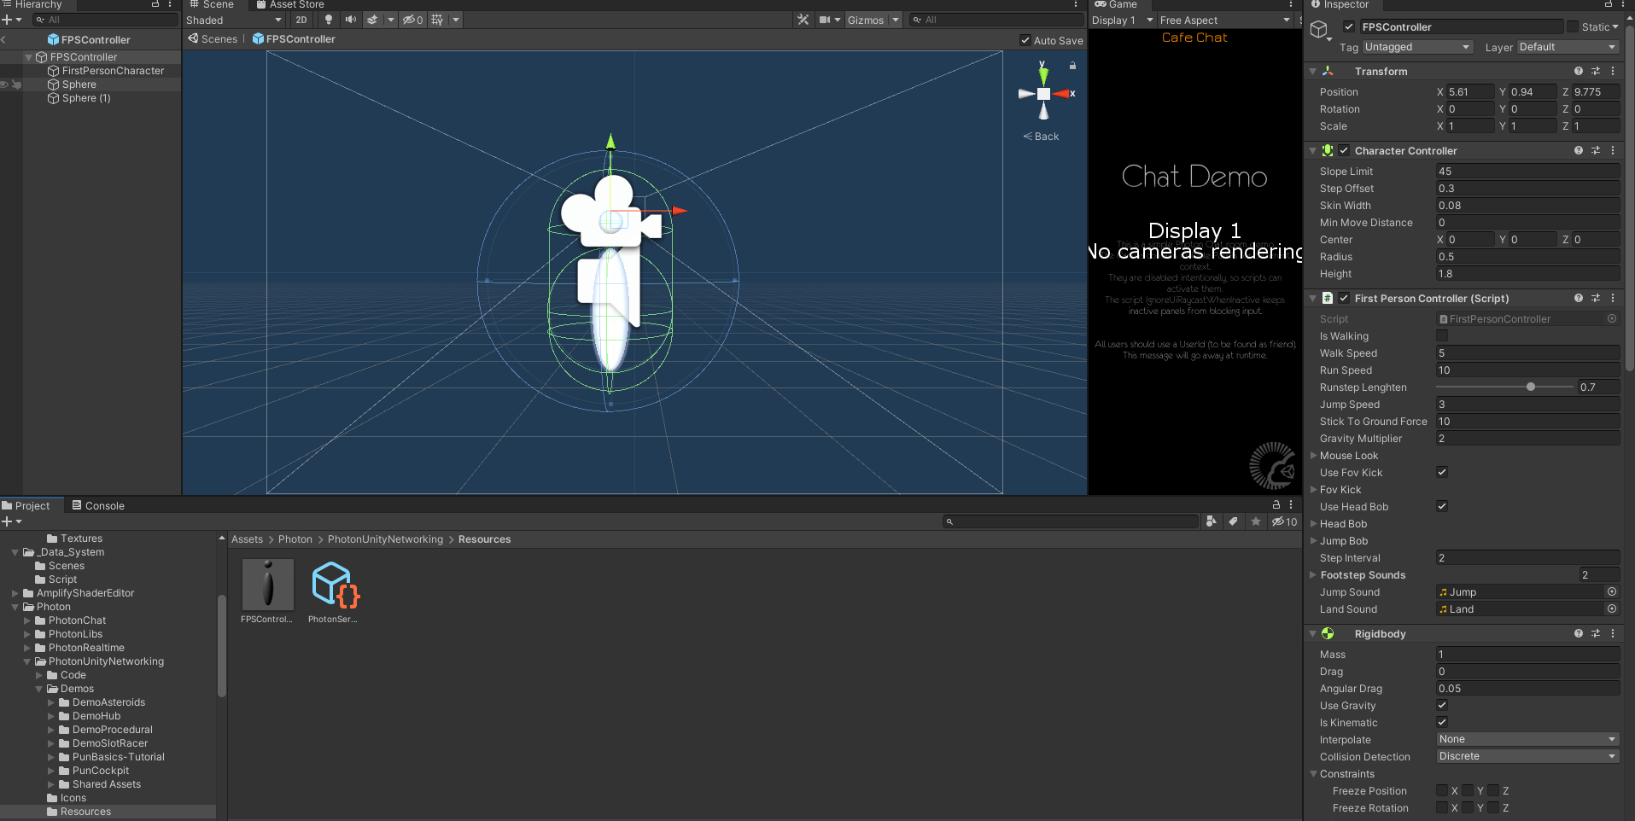Expand the Mouse Look section
This screenshot has height=821, width=1635.
click(1314, 456)
